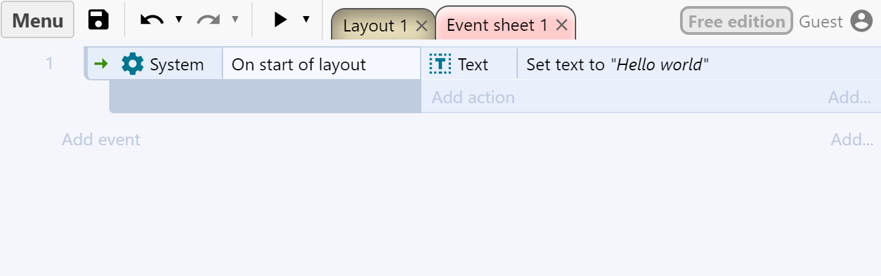Click the Add event link
881x276 pixels.
coord(101,140)
